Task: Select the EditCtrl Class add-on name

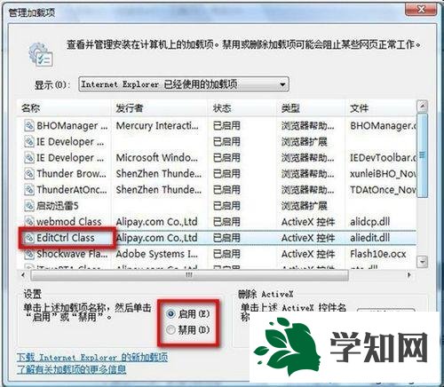Action: [x=66, y=238]
